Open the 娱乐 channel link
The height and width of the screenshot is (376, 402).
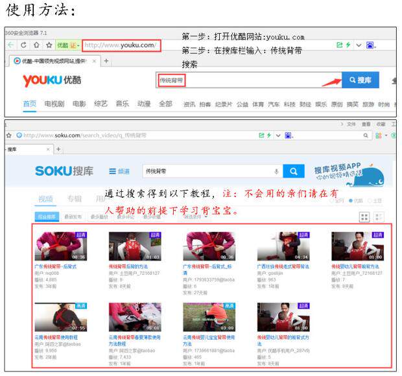point(321,104)
